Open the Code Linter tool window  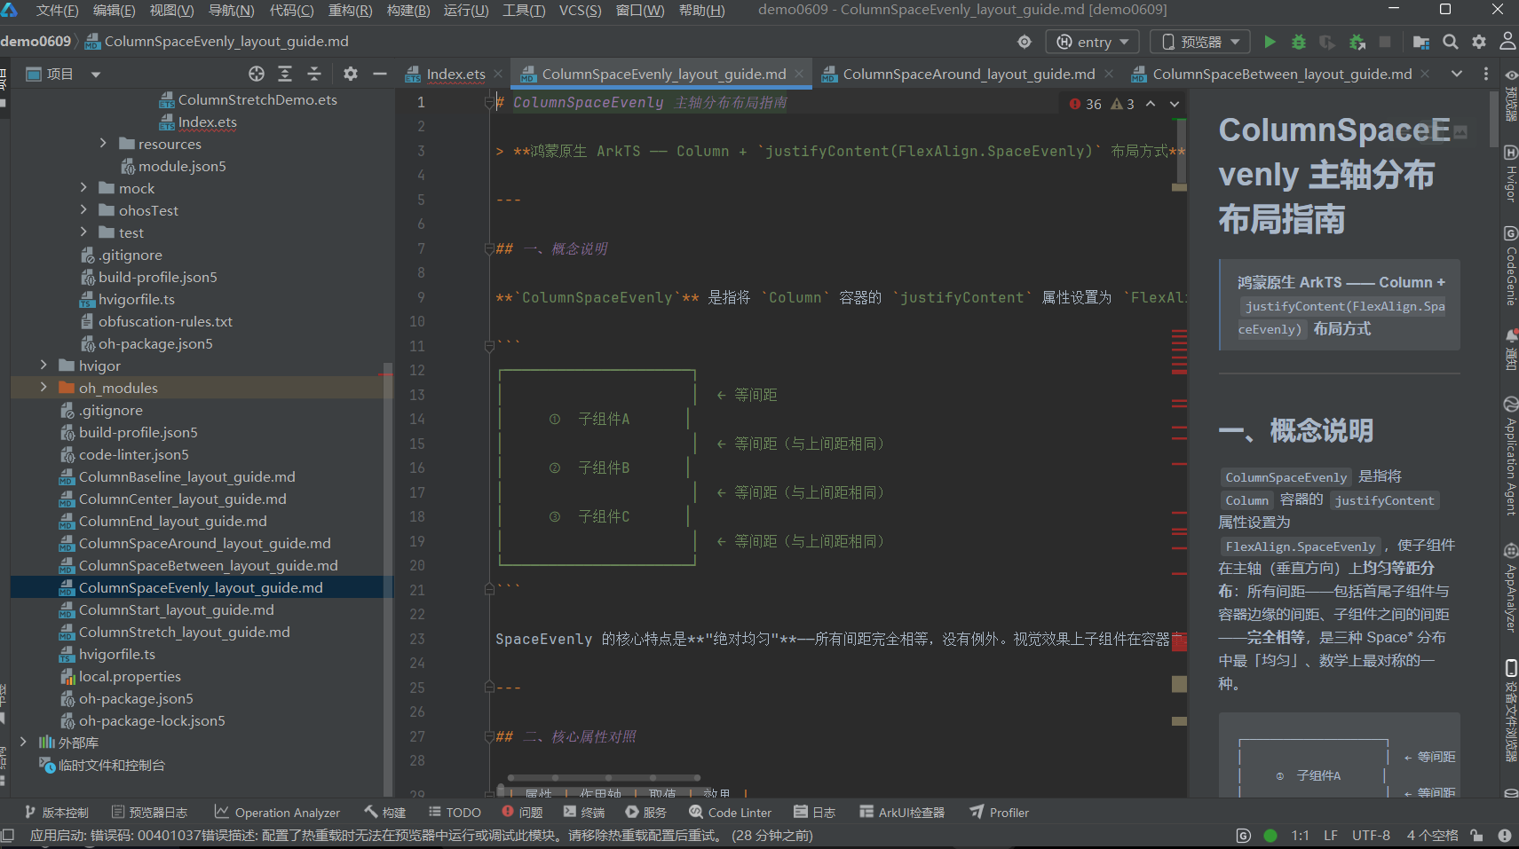click(x=730, y=813)
